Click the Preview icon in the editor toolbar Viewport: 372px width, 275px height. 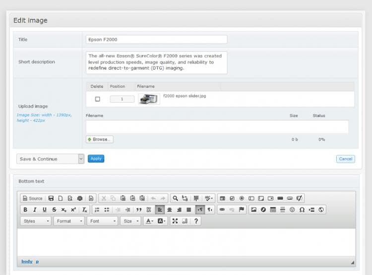pos(70,198)
